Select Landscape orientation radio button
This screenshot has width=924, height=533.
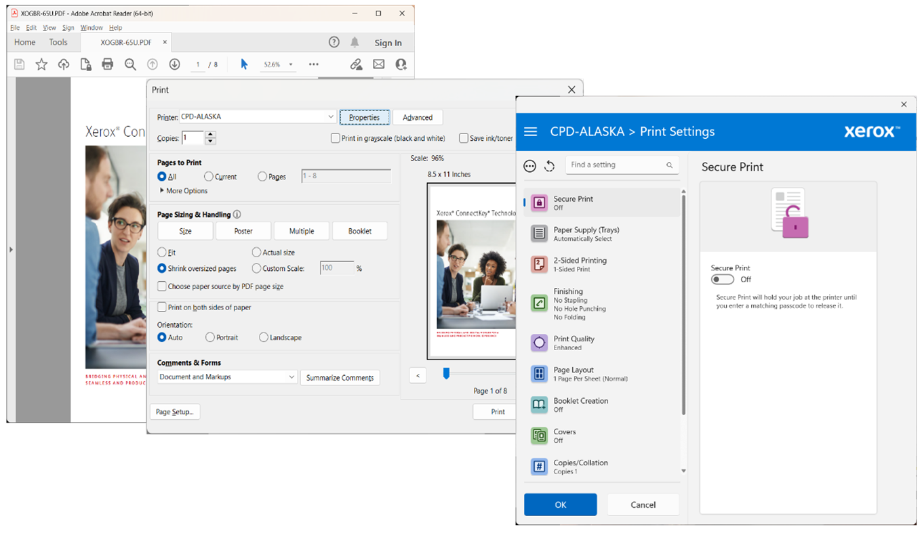point(264,337)
